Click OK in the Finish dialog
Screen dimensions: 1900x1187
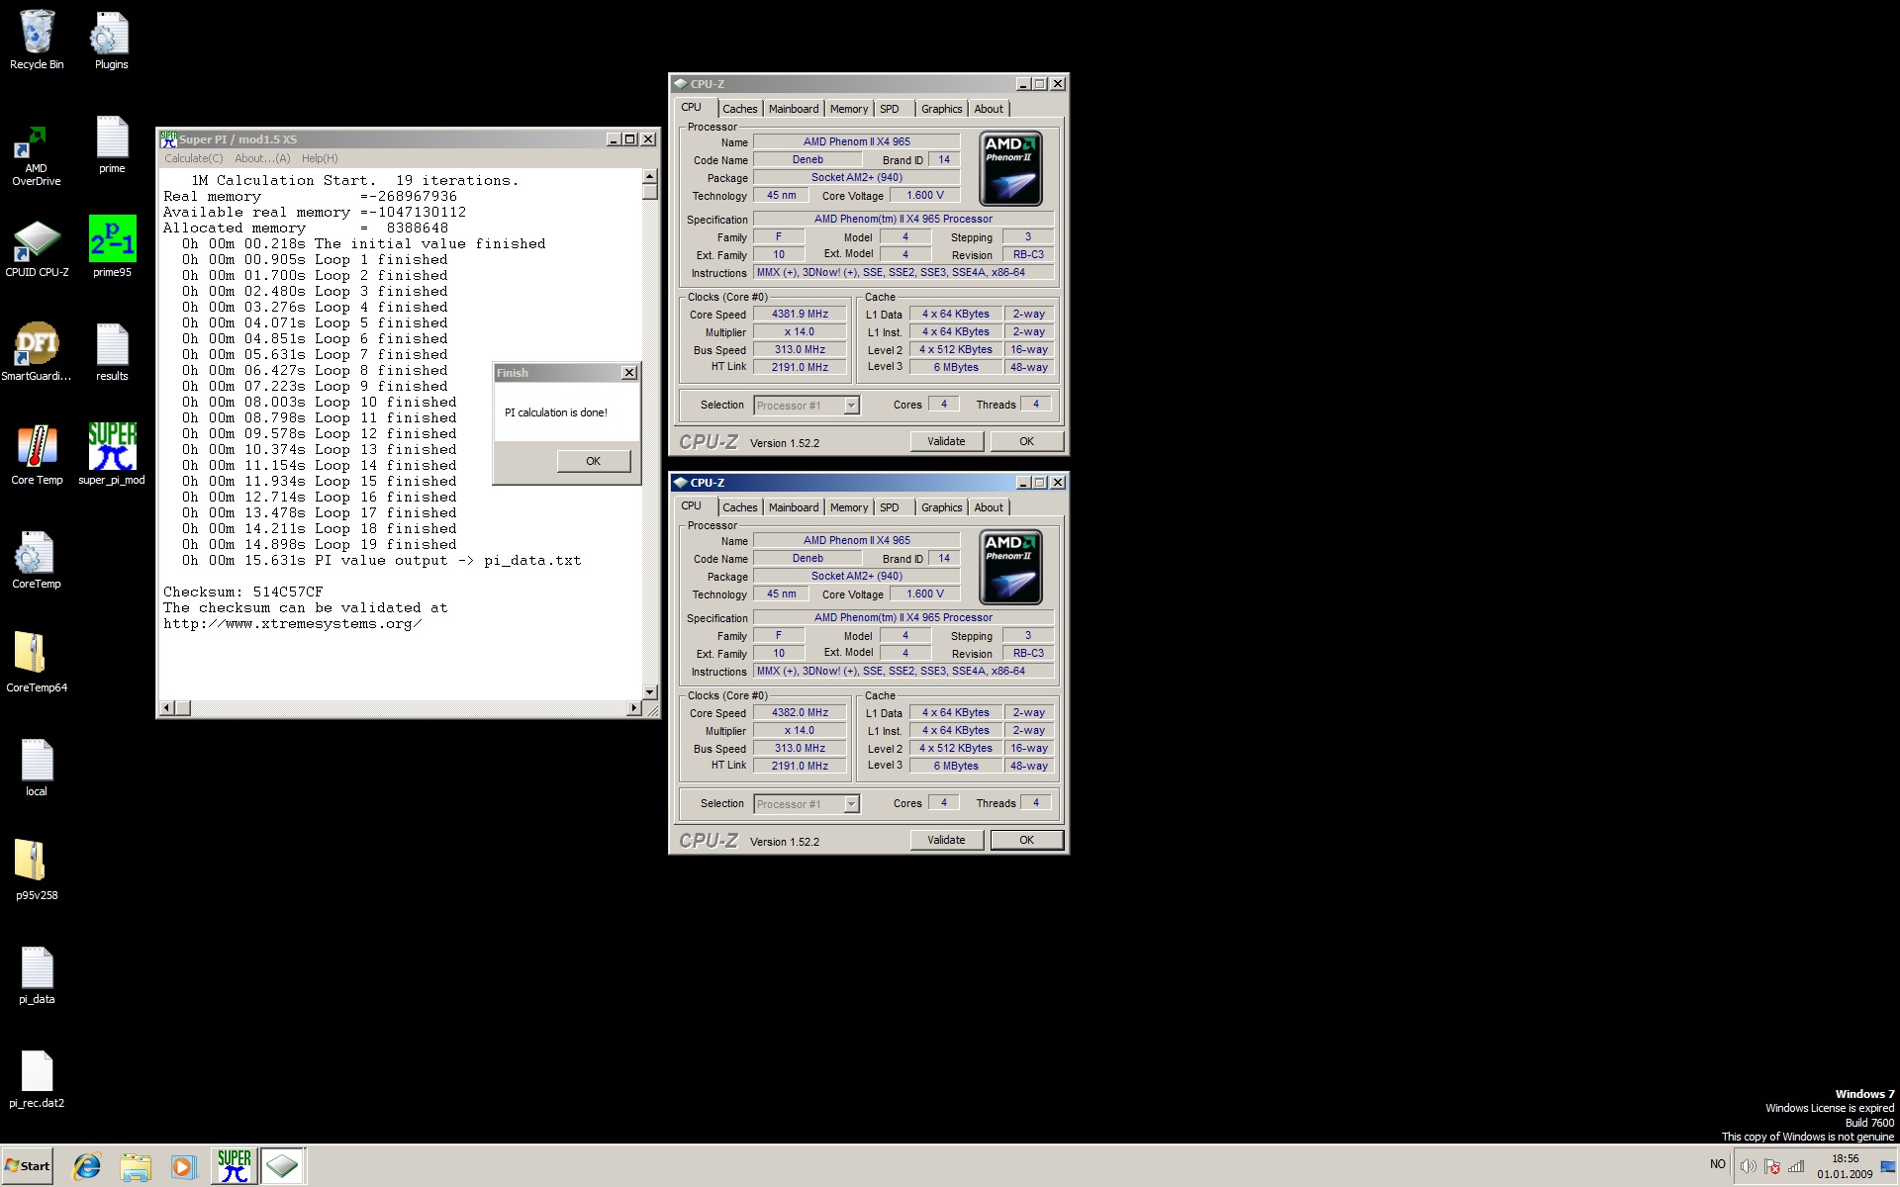click(x=593, y=461)
